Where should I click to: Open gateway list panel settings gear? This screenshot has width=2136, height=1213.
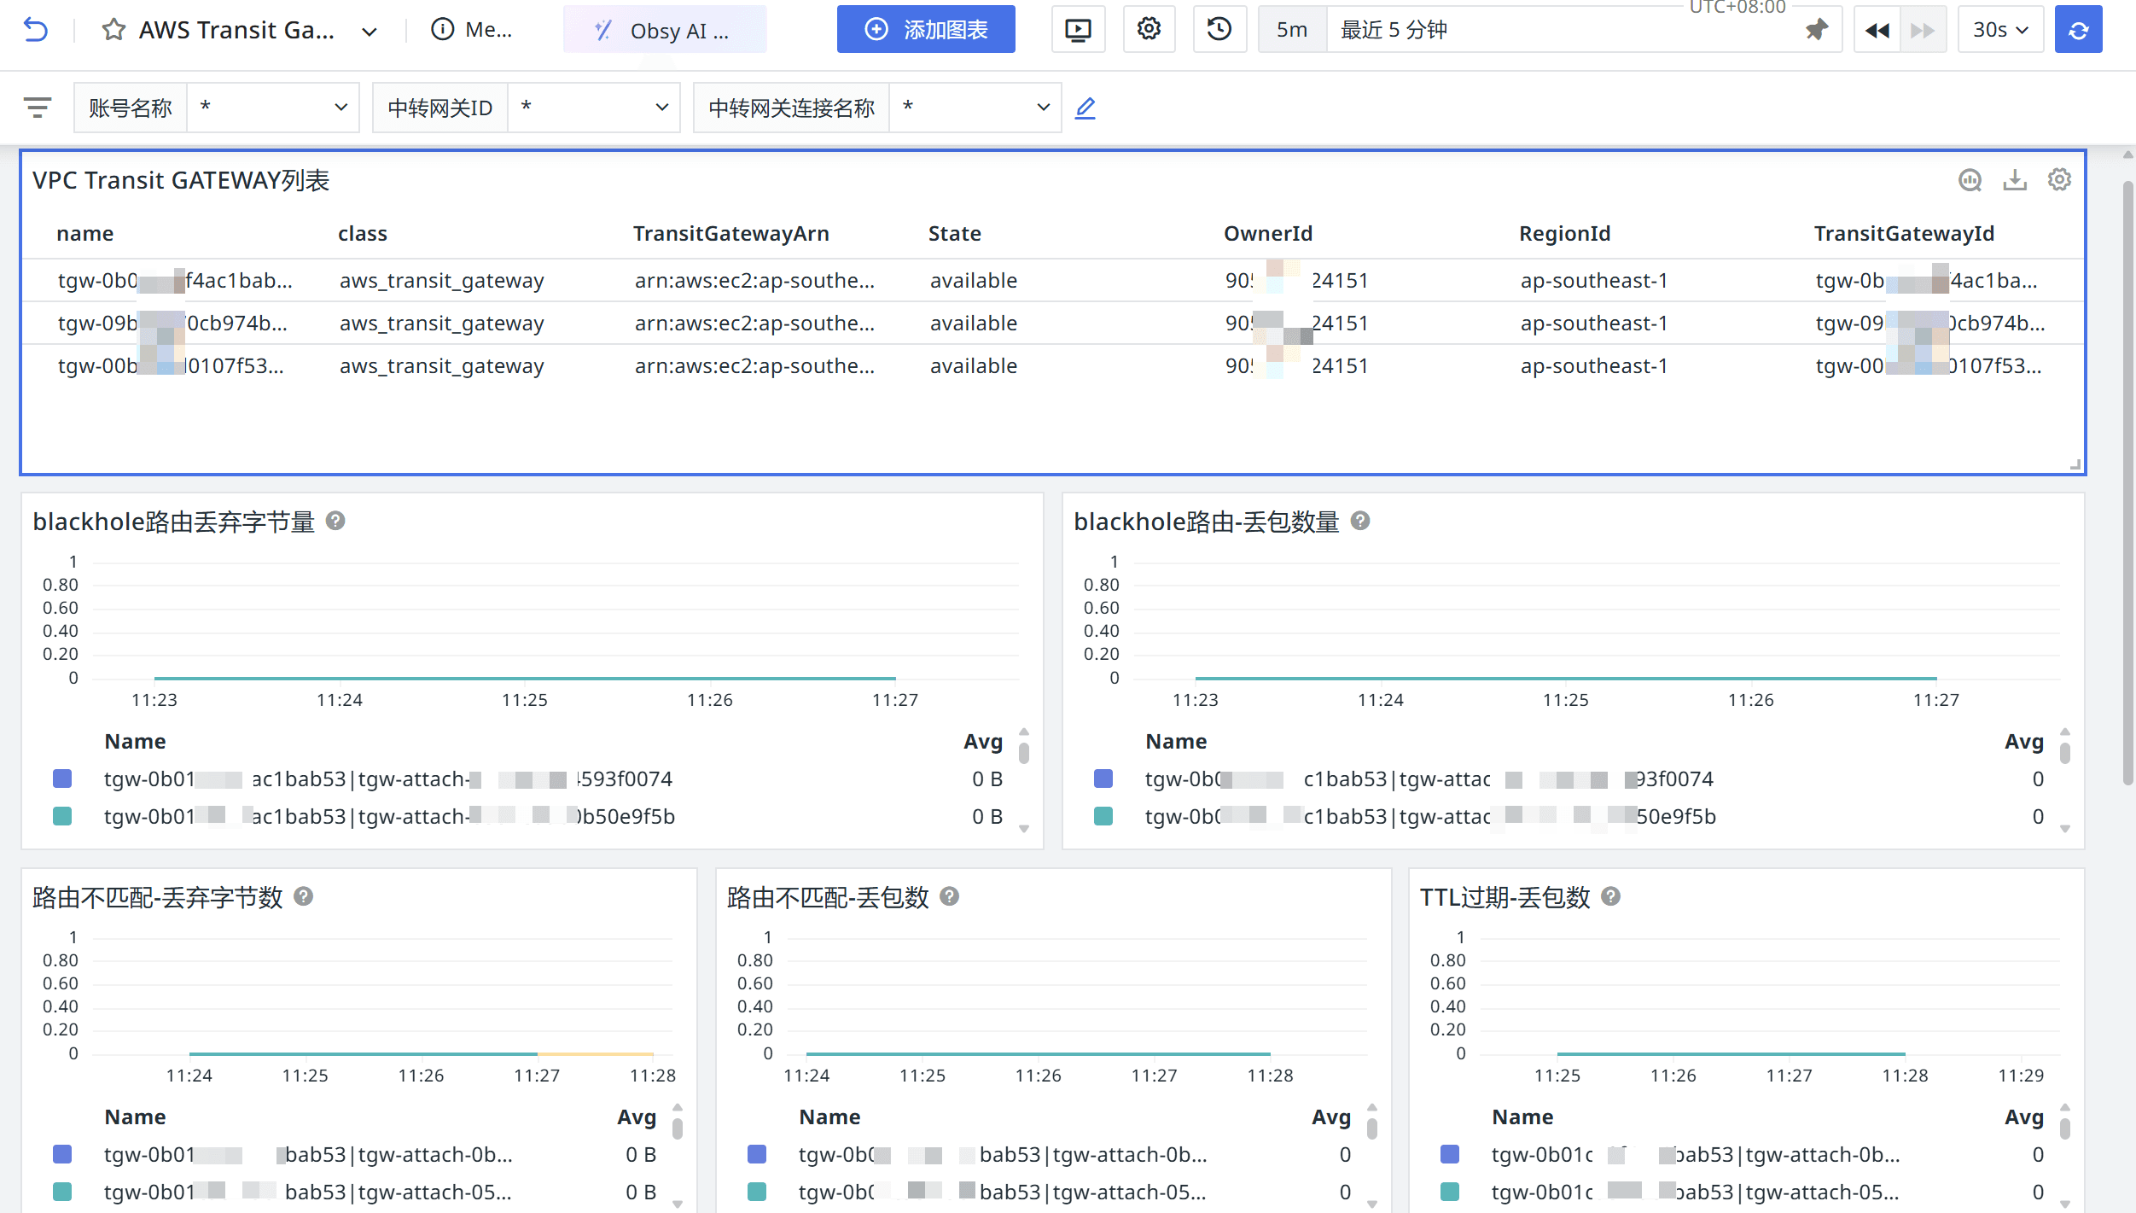pyautogui.click(x=2059, y=180)
